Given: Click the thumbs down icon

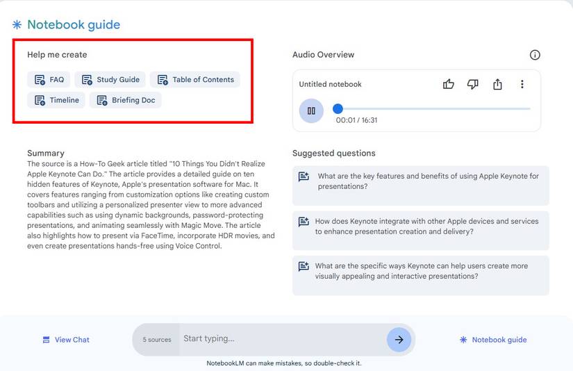Looking at the screenshot, I should [x=473, y=84].
